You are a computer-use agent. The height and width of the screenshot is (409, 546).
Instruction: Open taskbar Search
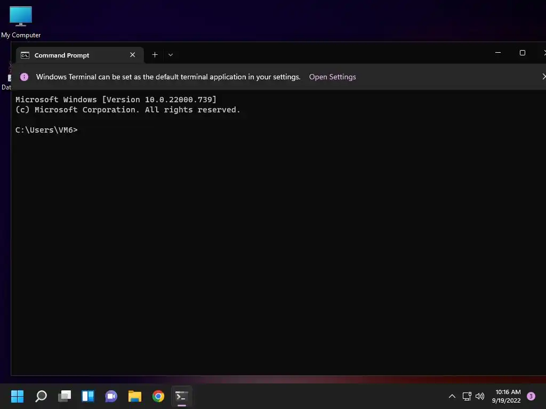point(41,396)
